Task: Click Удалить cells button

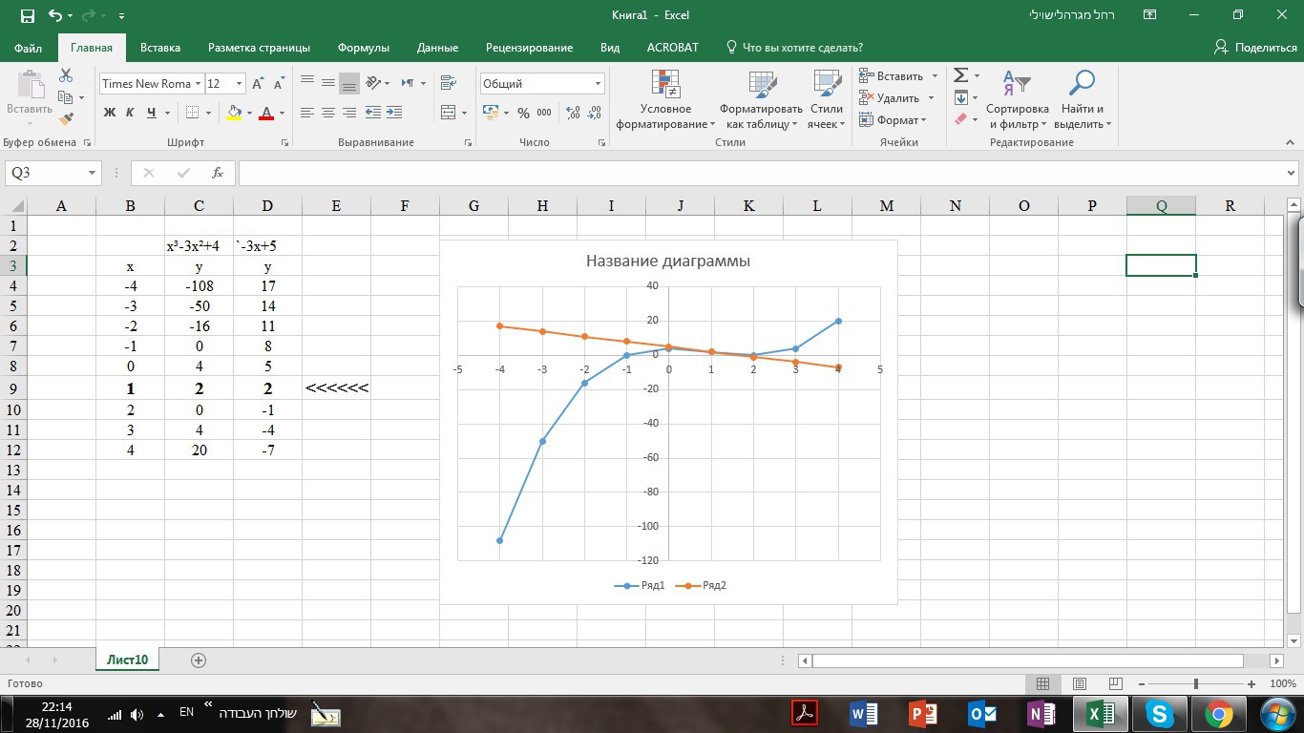Action: pyautogui.click(x=890, y=98)
